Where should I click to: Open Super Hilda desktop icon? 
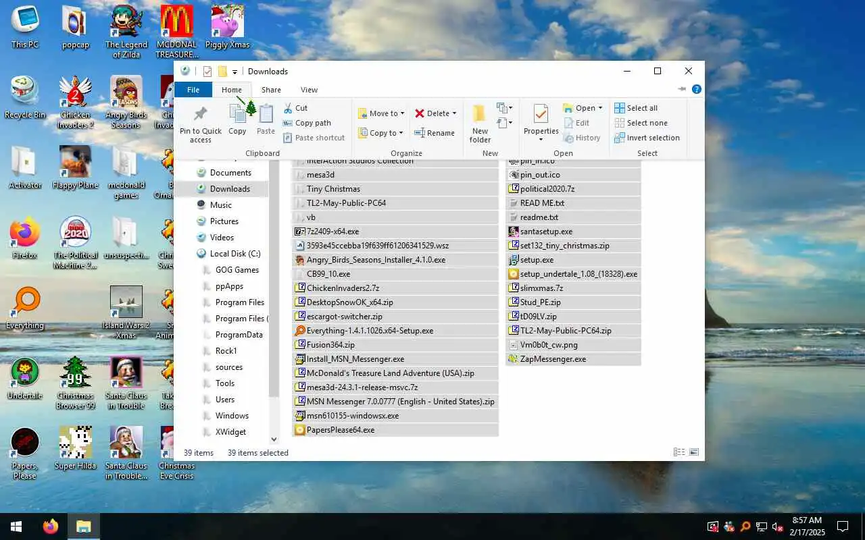(x=75, y=448)
